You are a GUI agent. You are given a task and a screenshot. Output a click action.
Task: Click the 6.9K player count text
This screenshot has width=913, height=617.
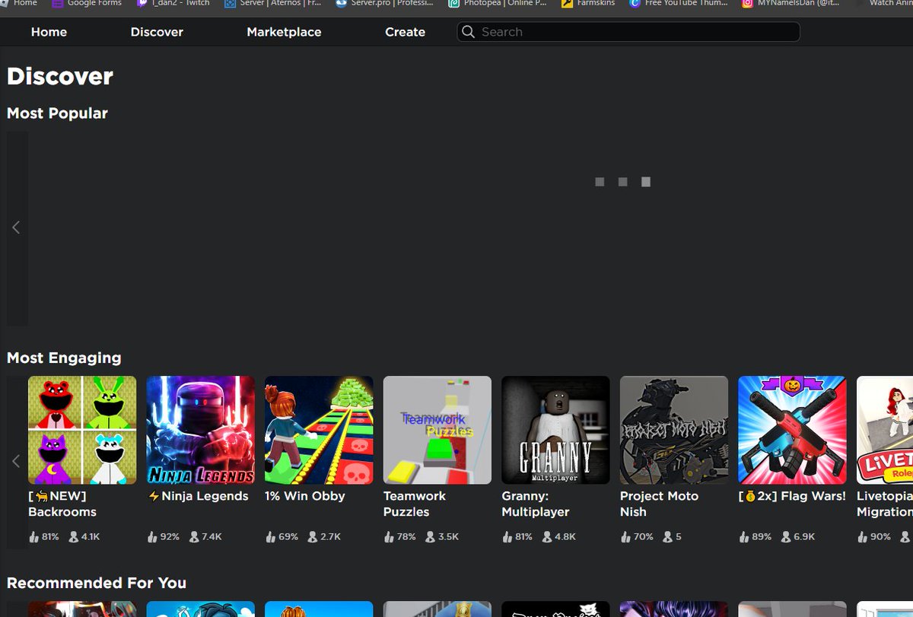[804, 537]
